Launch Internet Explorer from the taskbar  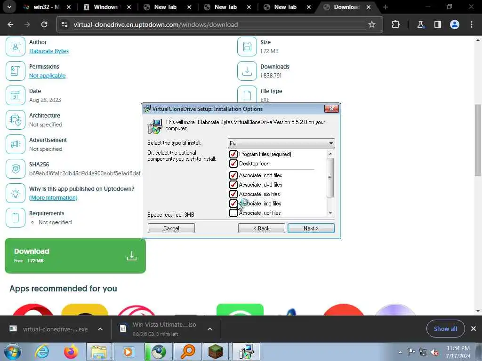(42, 352)
